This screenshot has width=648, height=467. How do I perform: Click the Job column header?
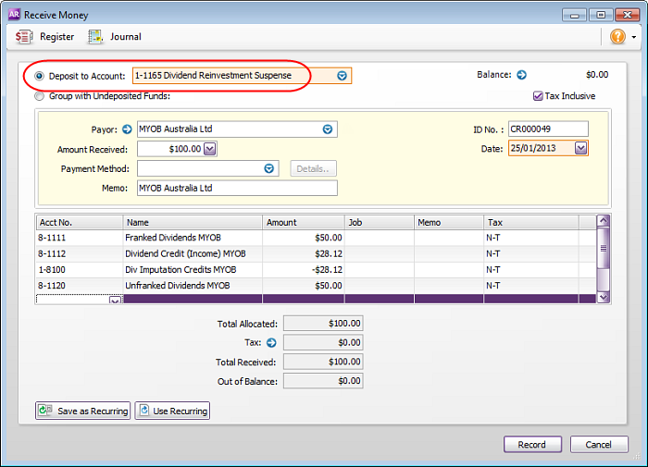[380, 222]
